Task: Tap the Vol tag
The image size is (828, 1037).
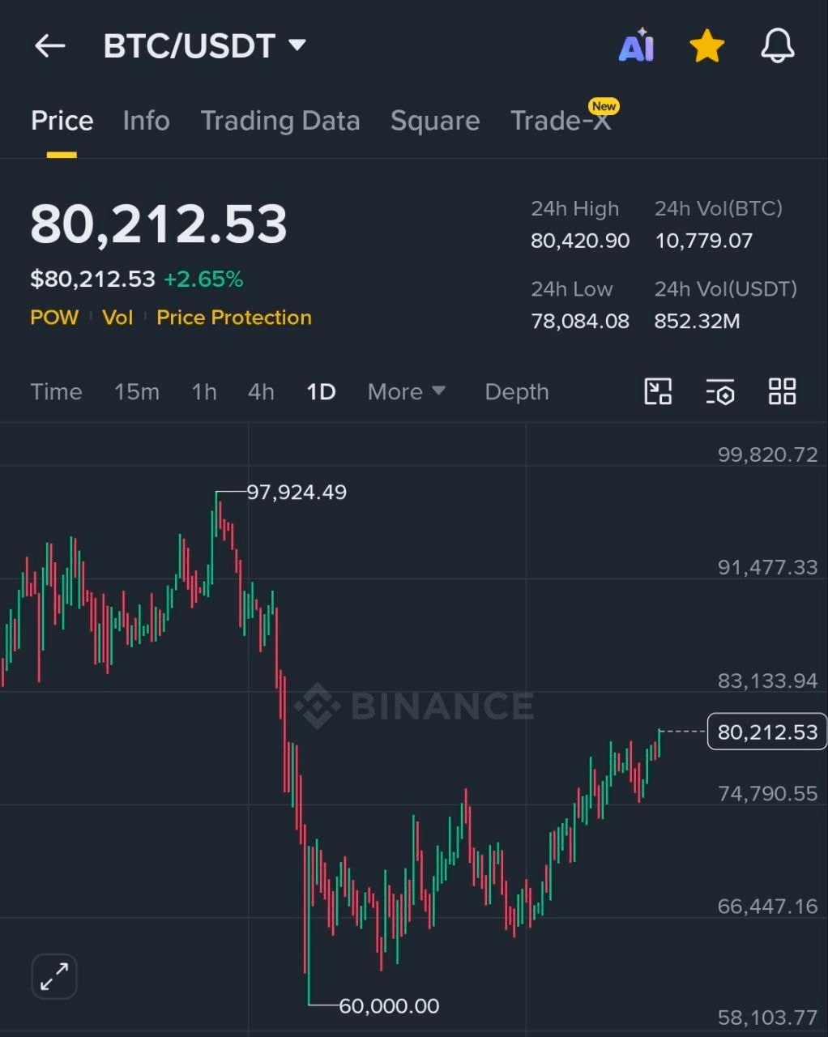Action: (x=117, y=318)
